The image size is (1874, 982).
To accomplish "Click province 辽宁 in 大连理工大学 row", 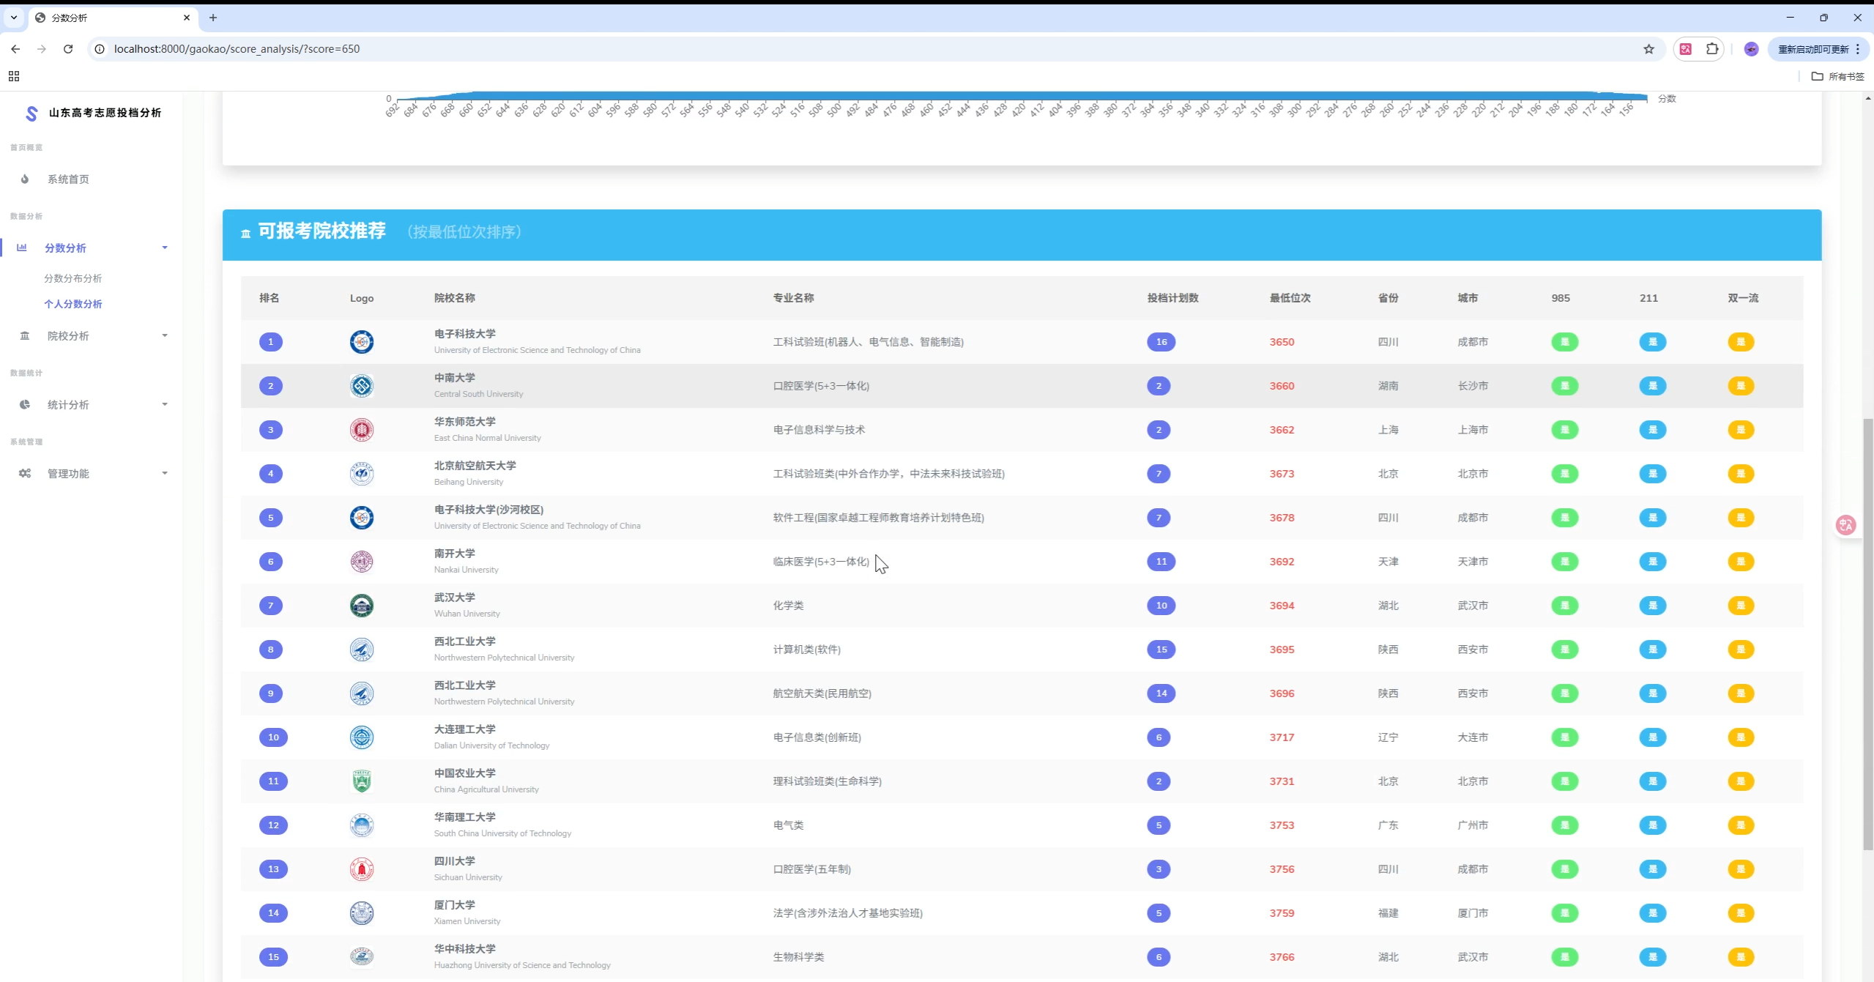I will click(x=1388, y=737).
